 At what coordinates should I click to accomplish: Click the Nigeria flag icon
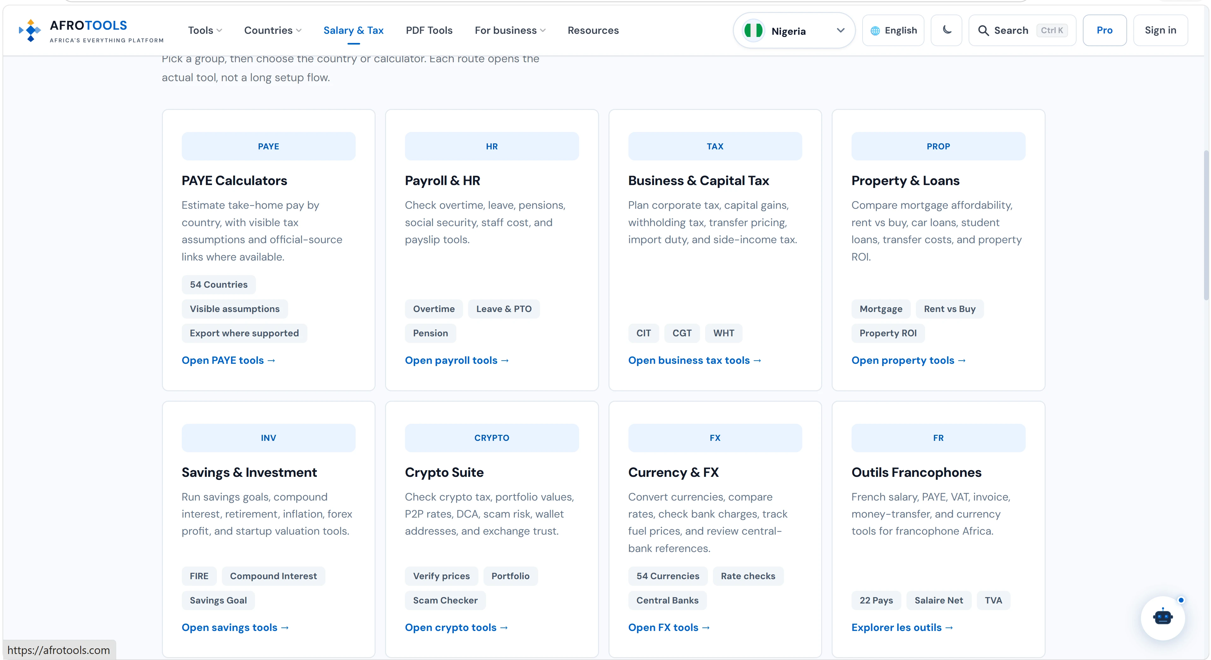tap(753, 31)
